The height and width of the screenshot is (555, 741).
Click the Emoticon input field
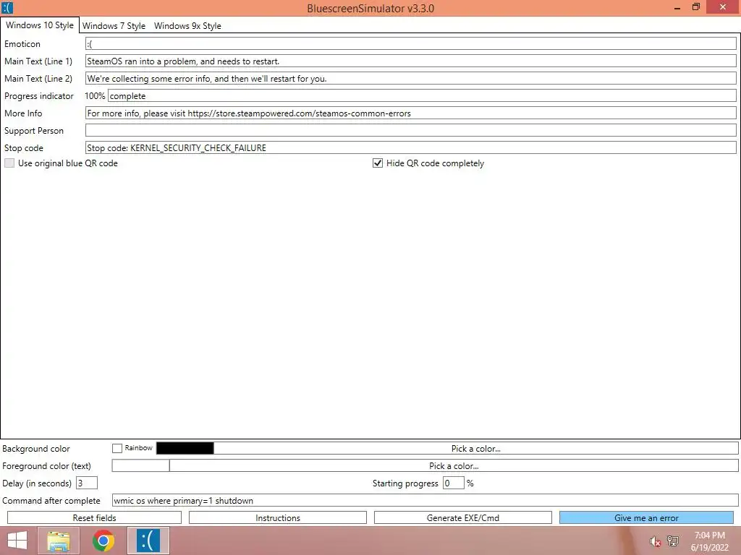(x=411, y=44)
